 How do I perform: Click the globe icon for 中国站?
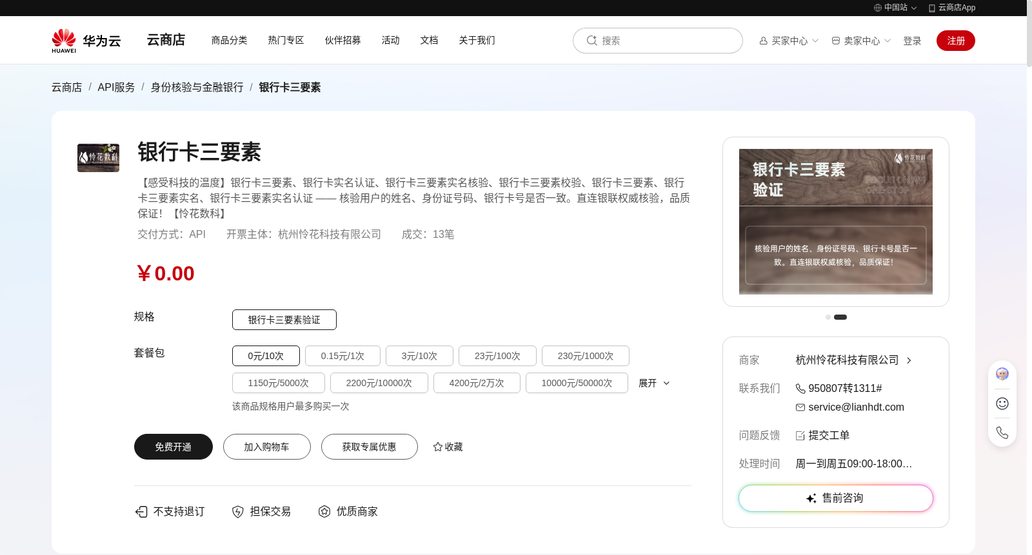coord(877,8)
